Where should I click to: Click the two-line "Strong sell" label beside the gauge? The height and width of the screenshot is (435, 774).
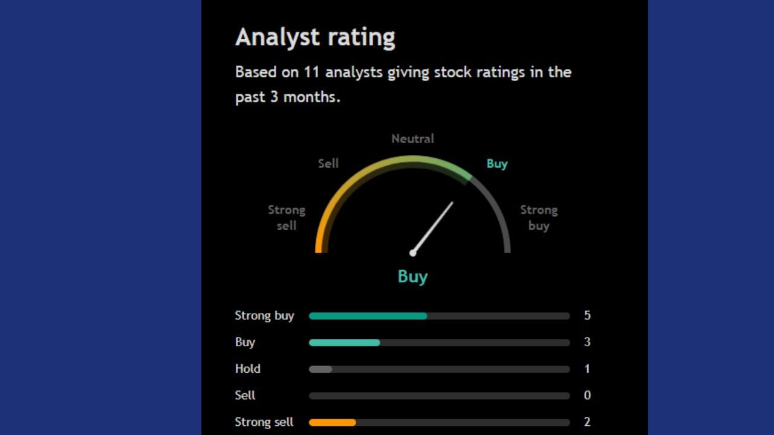click(287, 217)
